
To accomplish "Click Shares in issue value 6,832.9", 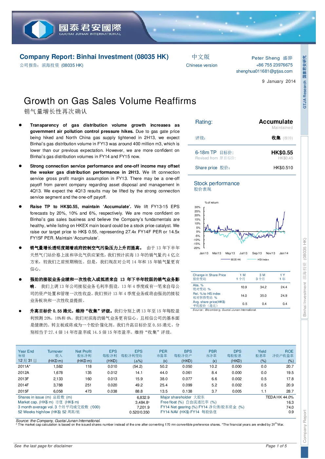I will click(143, 398).
